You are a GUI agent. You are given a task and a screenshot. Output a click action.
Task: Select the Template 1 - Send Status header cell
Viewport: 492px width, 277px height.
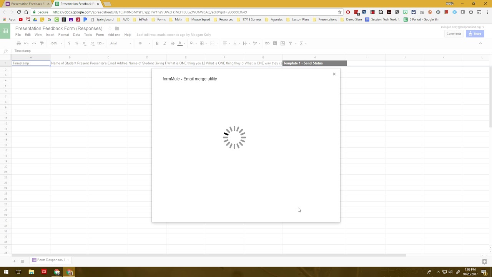click(x=315, y=63)
